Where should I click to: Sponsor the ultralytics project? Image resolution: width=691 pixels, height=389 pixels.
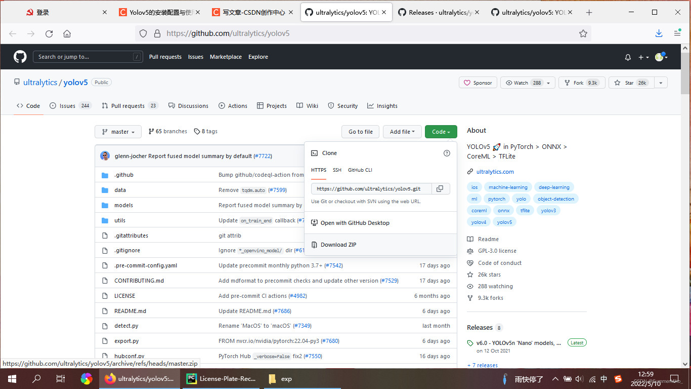coord(478,83)
